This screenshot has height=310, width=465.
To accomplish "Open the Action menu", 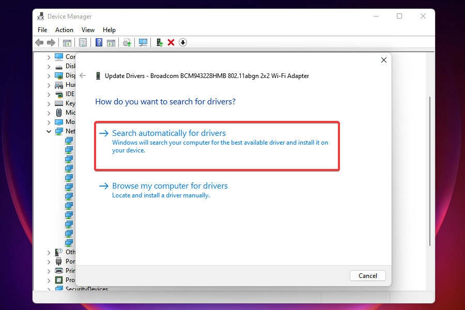I will tap(64, 29).
